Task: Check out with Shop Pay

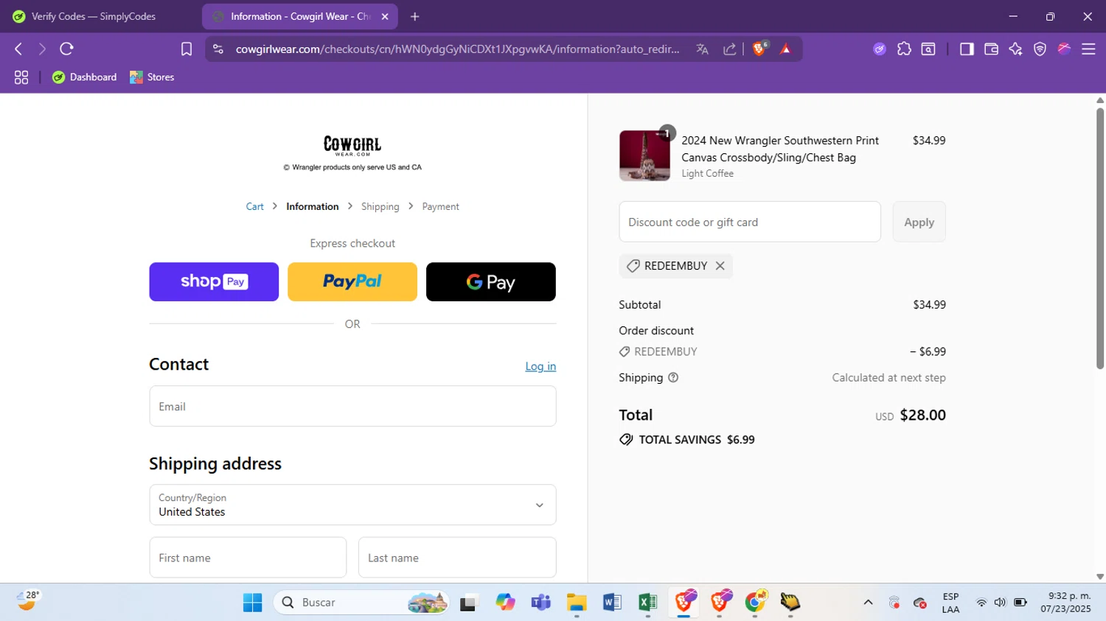Action: (x=214, y=282)
